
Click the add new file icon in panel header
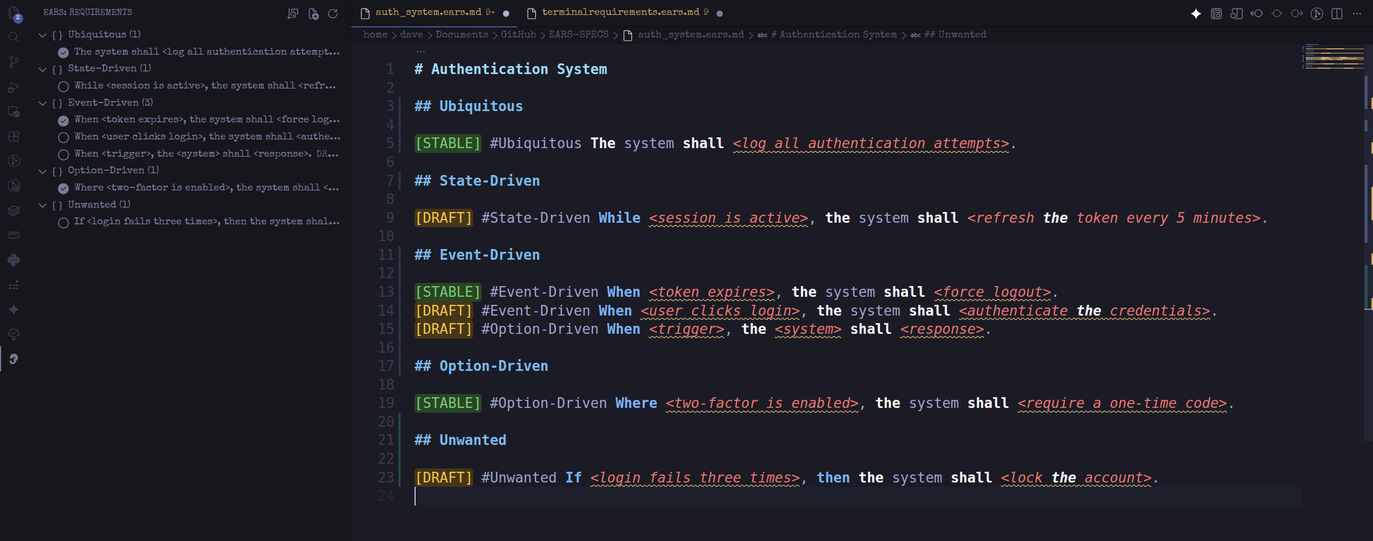314,13
